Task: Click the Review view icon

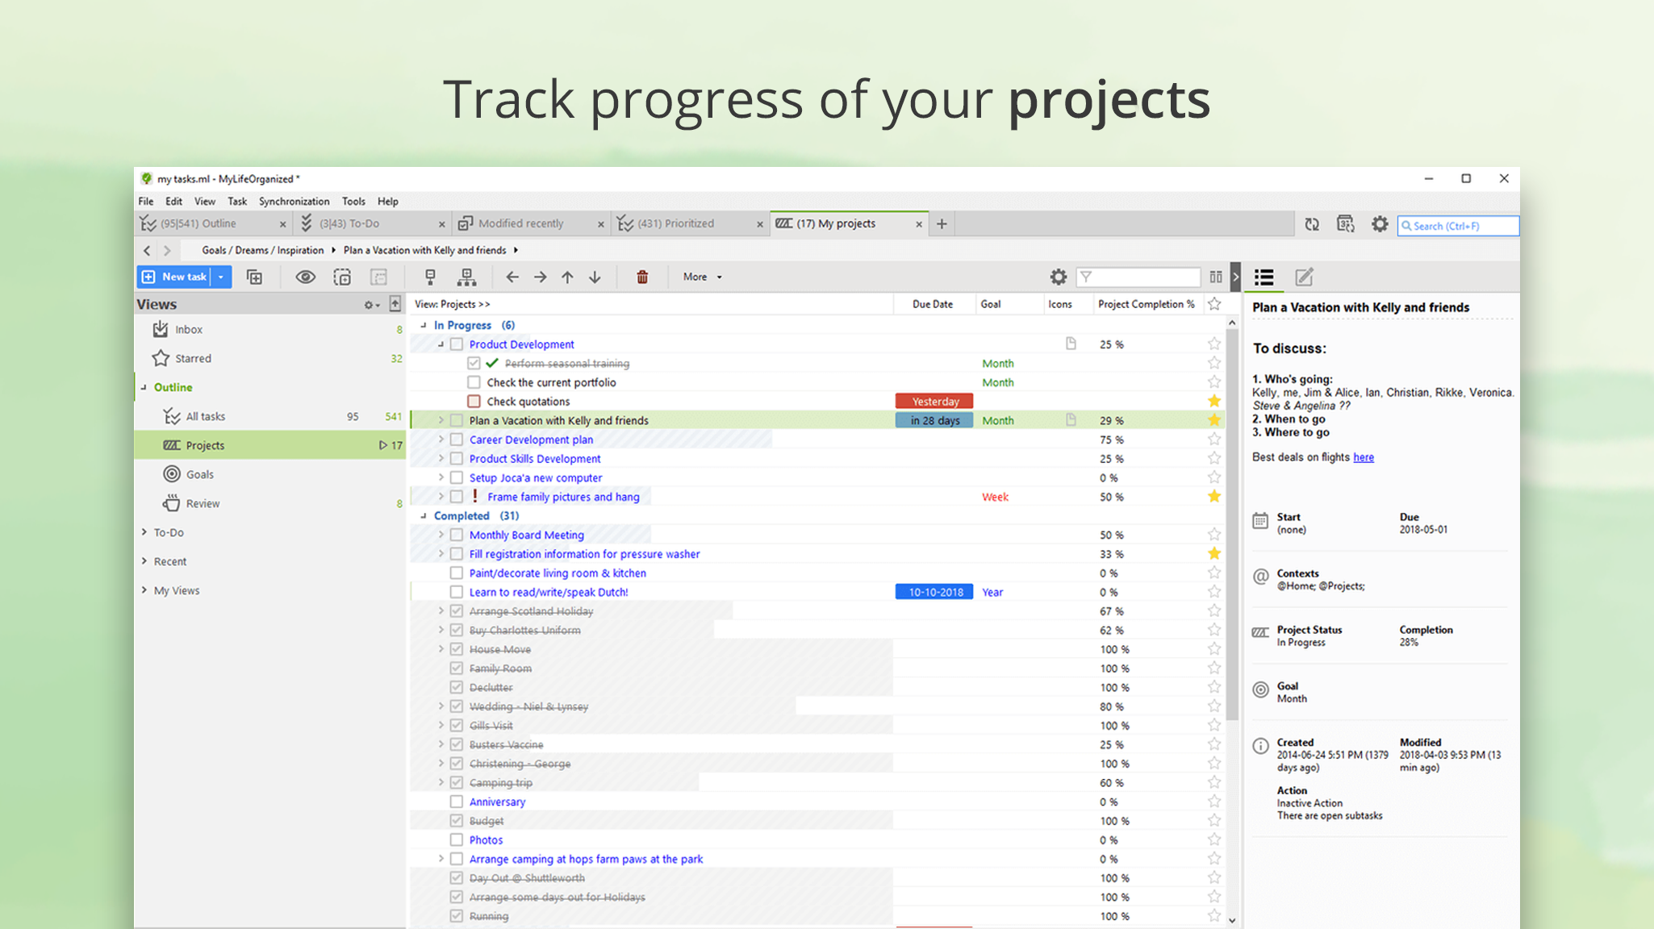Action: pyautogui.click(x=173, y=502)
